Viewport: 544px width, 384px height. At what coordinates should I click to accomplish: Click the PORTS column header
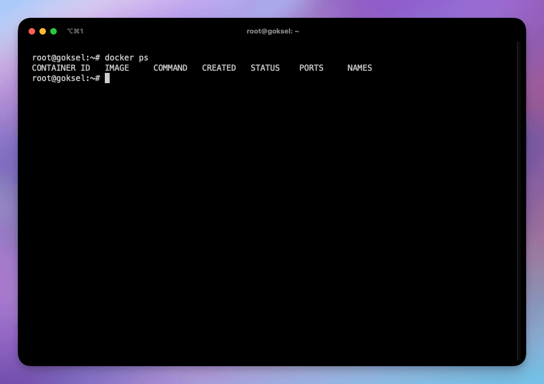point(311,68)
